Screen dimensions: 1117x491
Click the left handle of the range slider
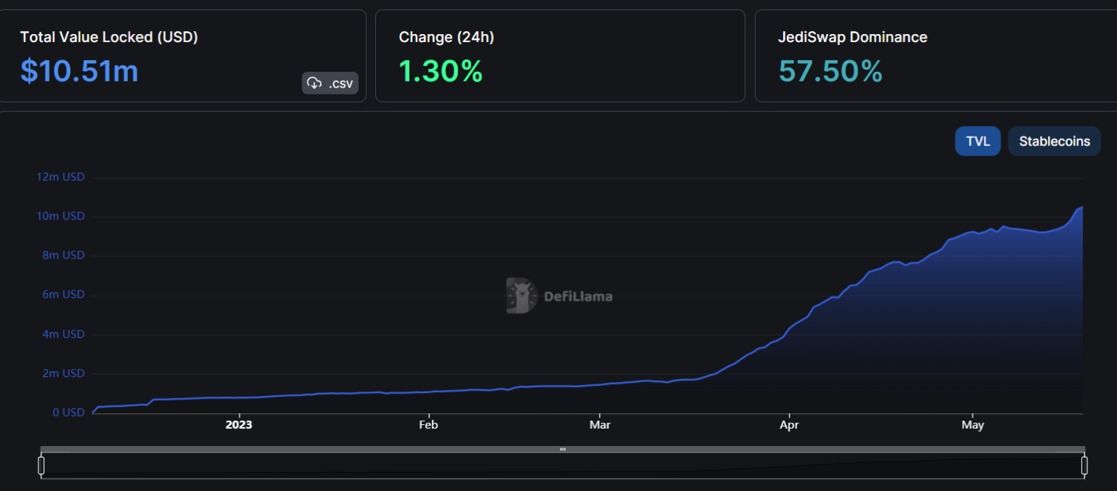(41, 466)
